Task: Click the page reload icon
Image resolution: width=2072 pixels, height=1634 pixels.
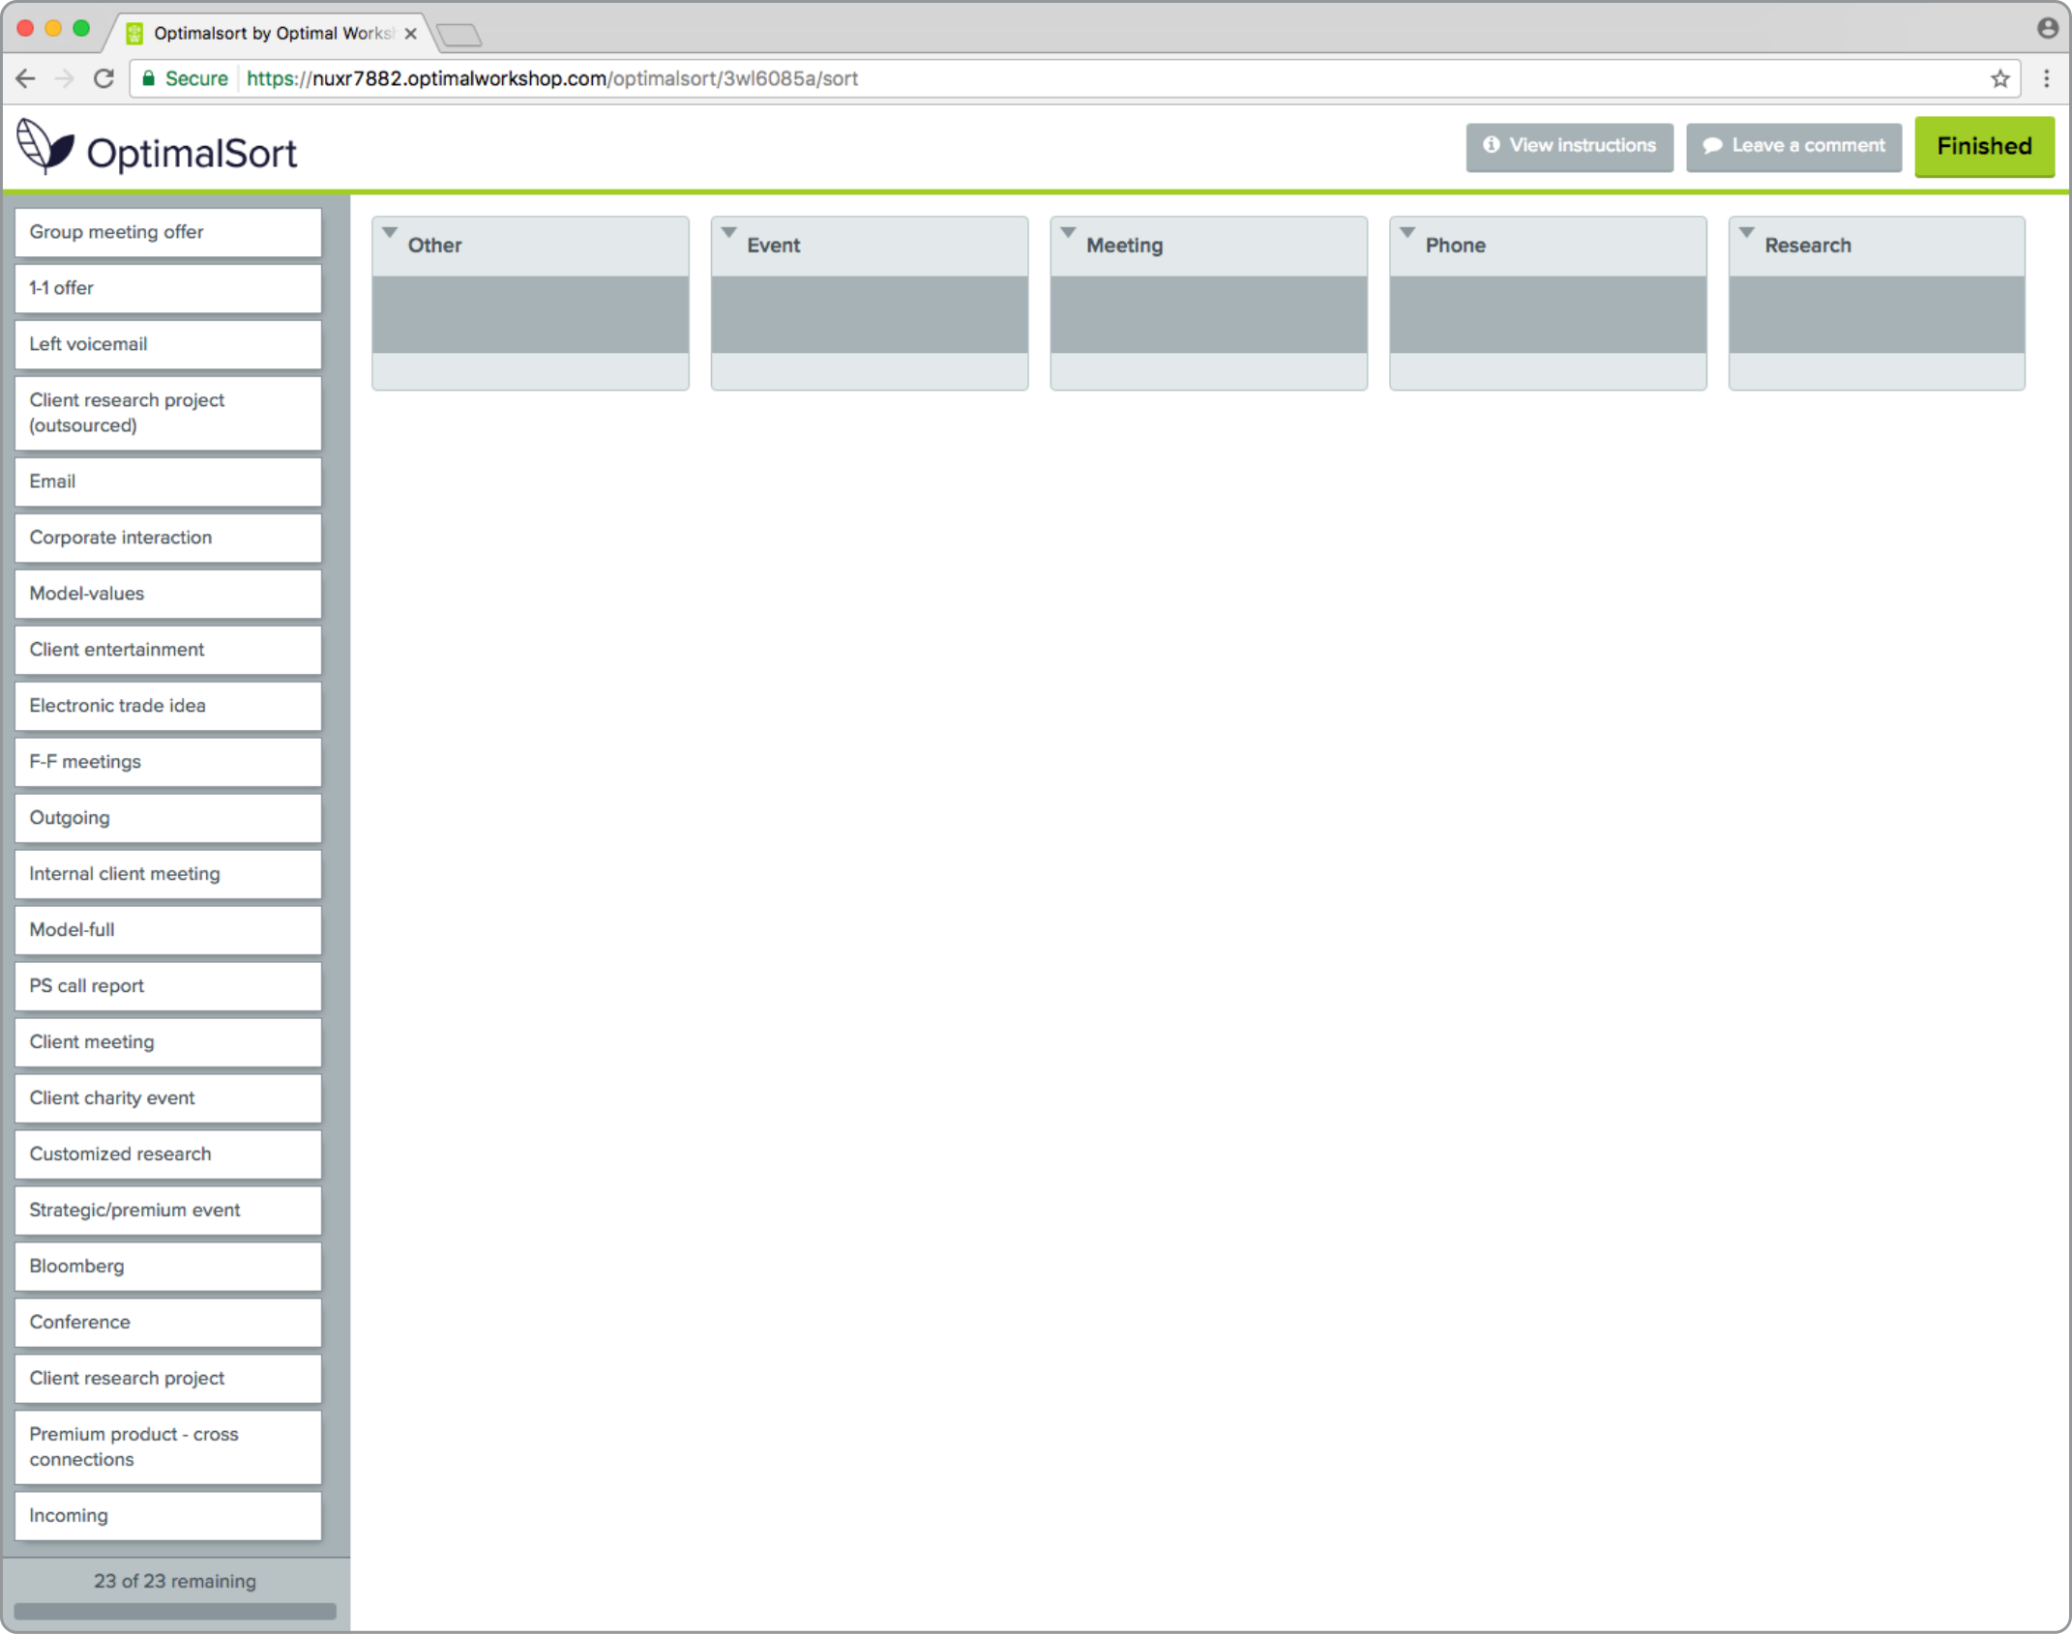Action: coord(104,78)
